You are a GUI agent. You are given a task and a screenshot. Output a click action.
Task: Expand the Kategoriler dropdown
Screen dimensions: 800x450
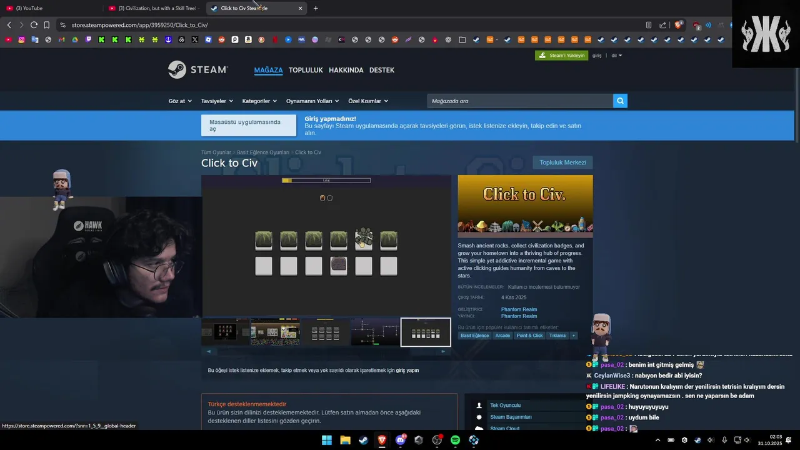[x=259, y=101]
